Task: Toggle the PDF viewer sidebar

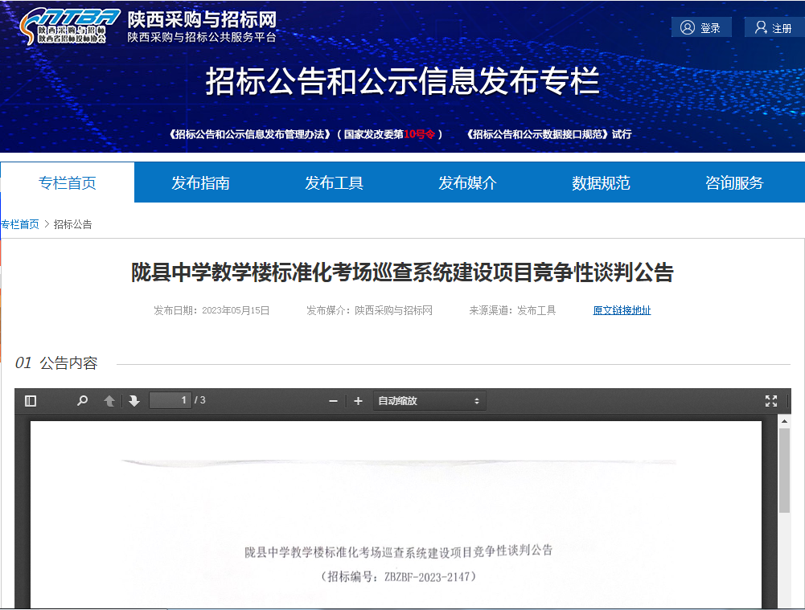Action: pos(31,400)
